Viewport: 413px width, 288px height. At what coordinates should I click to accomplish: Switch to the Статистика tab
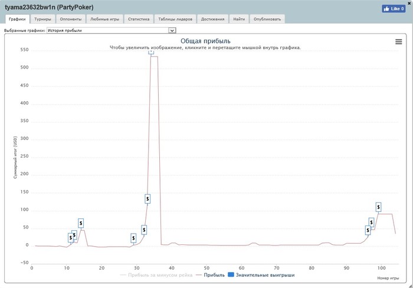coord(139,19)
